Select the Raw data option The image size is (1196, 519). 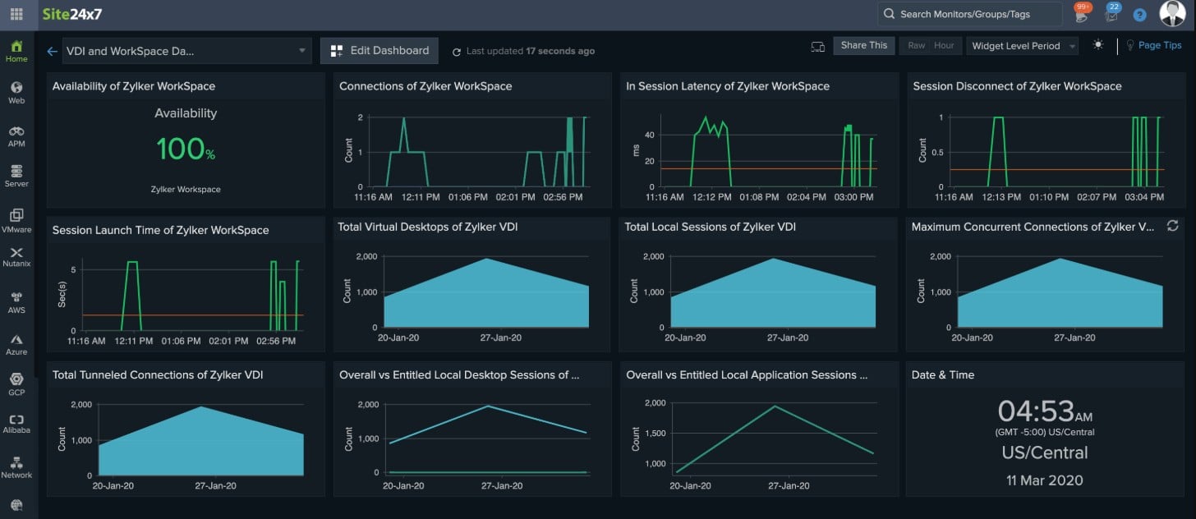click(x=917, y=46)
